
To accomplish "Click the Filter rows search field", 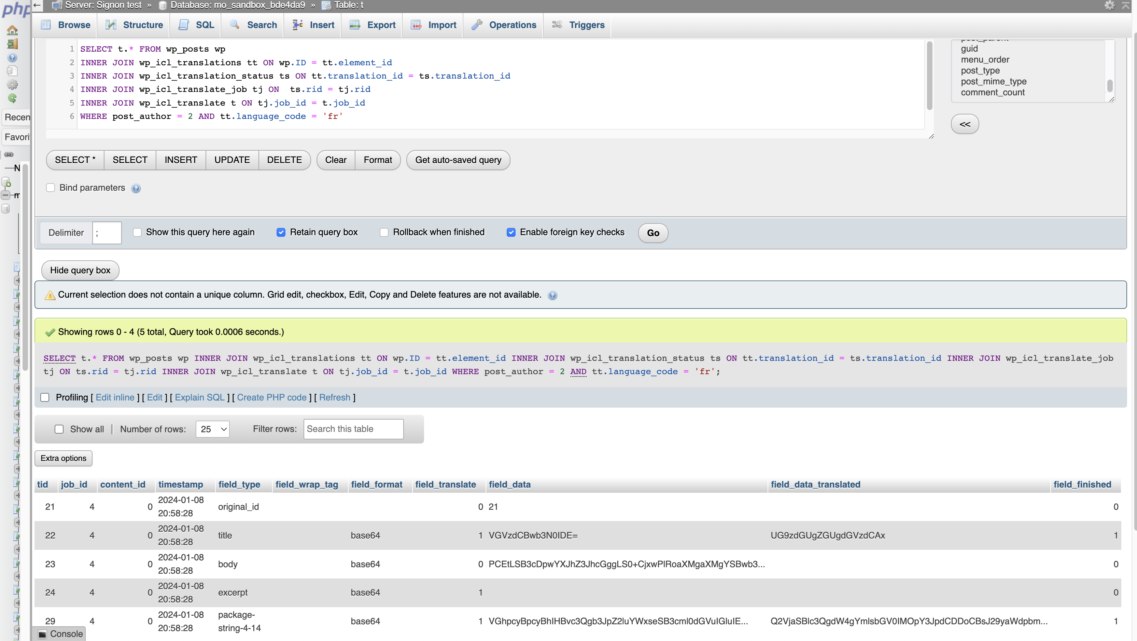I will [x=353, y=429].
